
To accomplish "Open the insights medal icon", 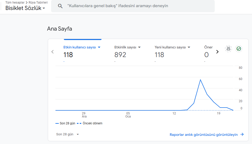I will click(x=228, y=49).
